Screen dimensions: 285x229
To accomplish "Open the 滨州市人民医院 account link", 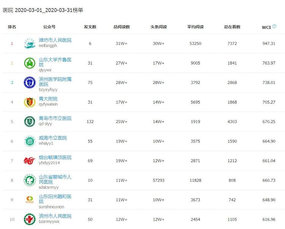I will click(x=55, y=216).
